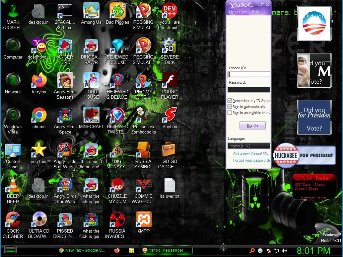Open the file explorer taskbar icon
343x257 pixels.
click(131, 250)
